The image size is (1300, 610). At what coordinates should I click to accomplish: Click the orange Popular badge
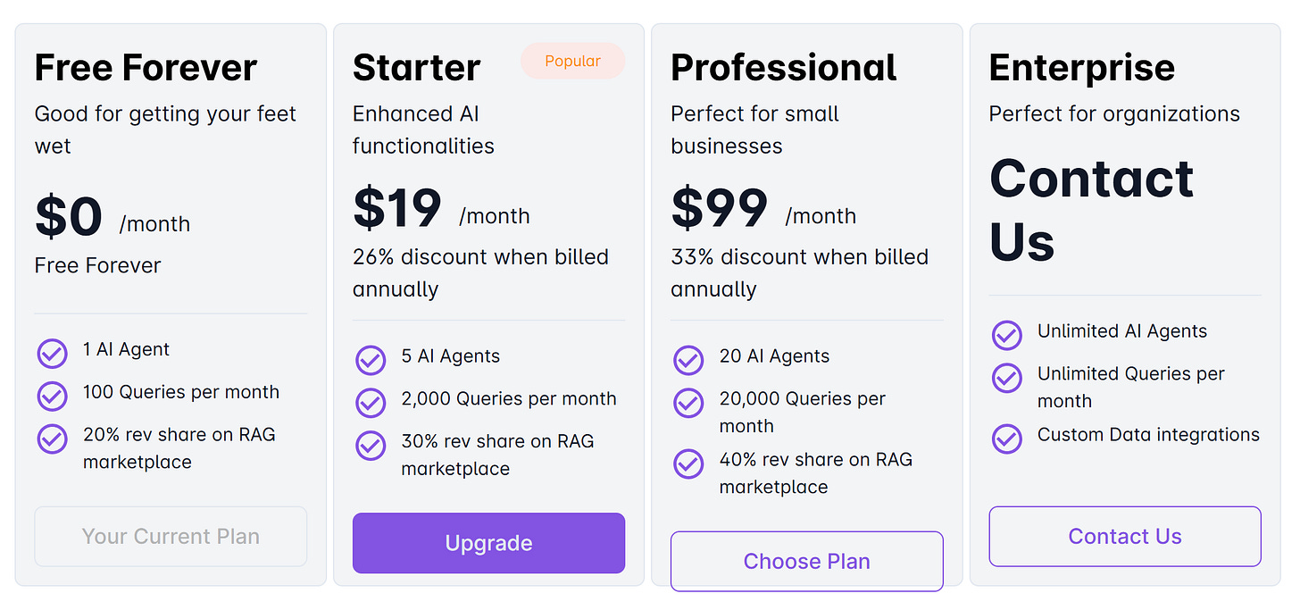[x=572, y=61]
